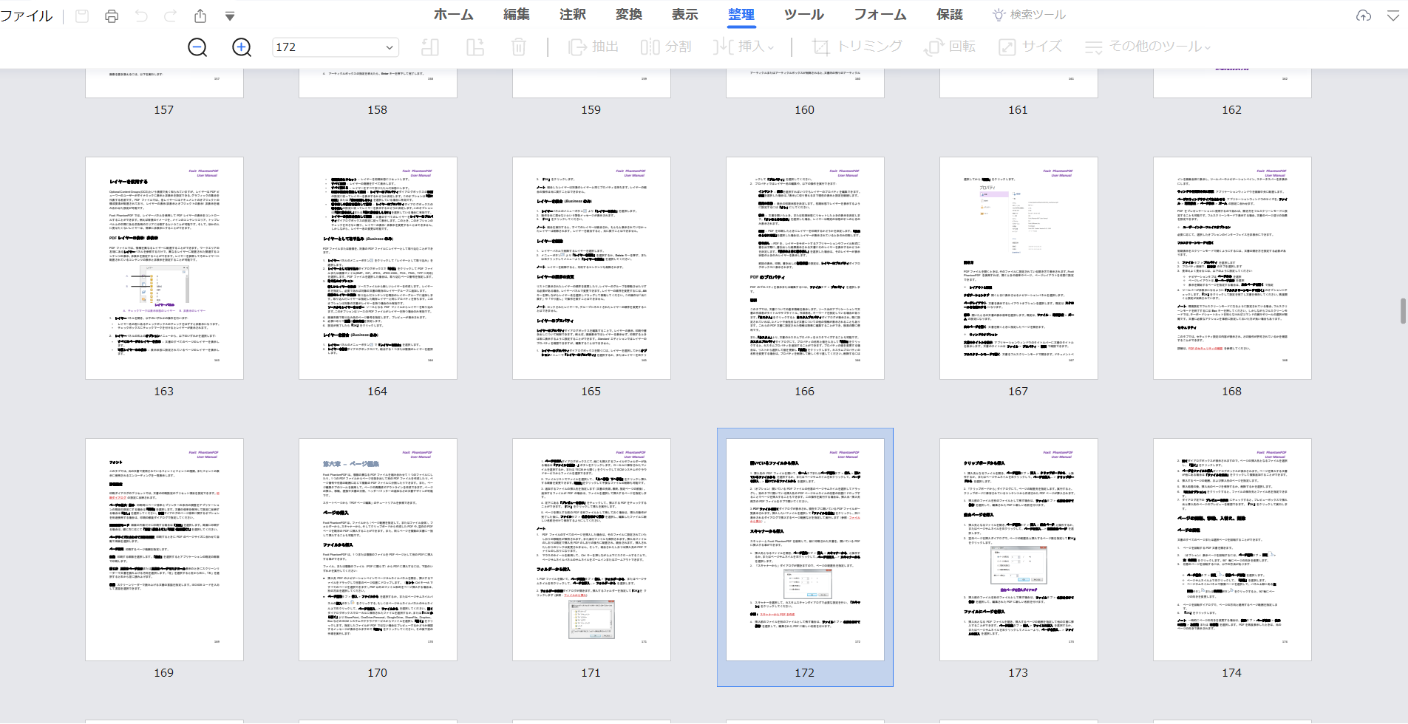The image size is (1408, 724).
Task: Click the cloud upload icon
Action: pyautogui.click(x=1364, y=16)
